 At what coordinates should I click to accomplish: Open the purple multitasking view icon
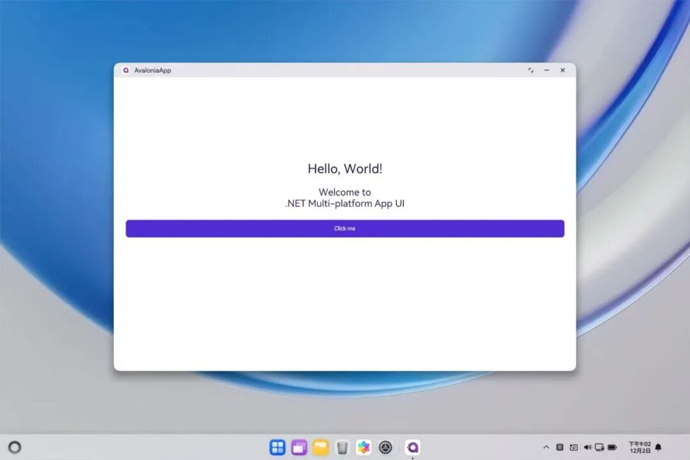click(299, 447)
